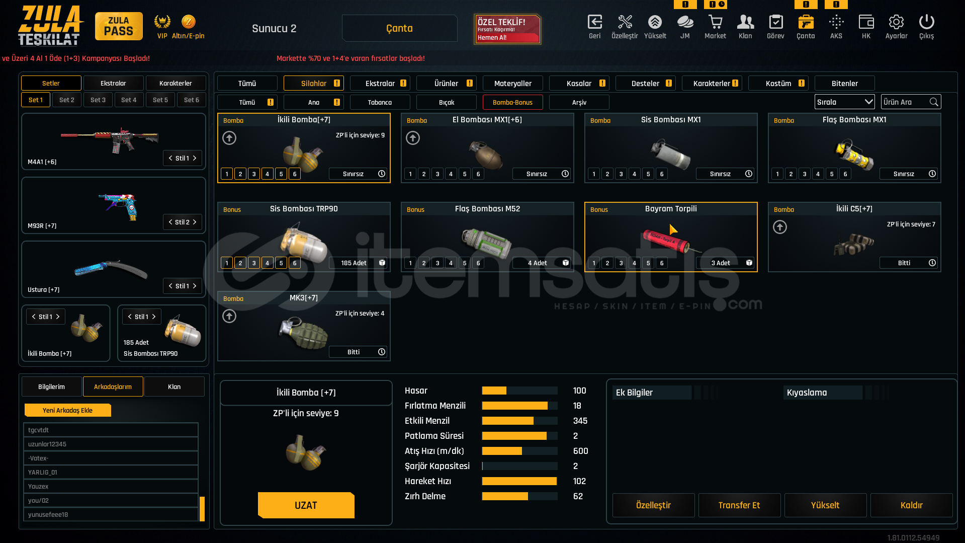Click the UZAT extend button
The height and width of the screenshot is (543, 965).
pos(306,505)
